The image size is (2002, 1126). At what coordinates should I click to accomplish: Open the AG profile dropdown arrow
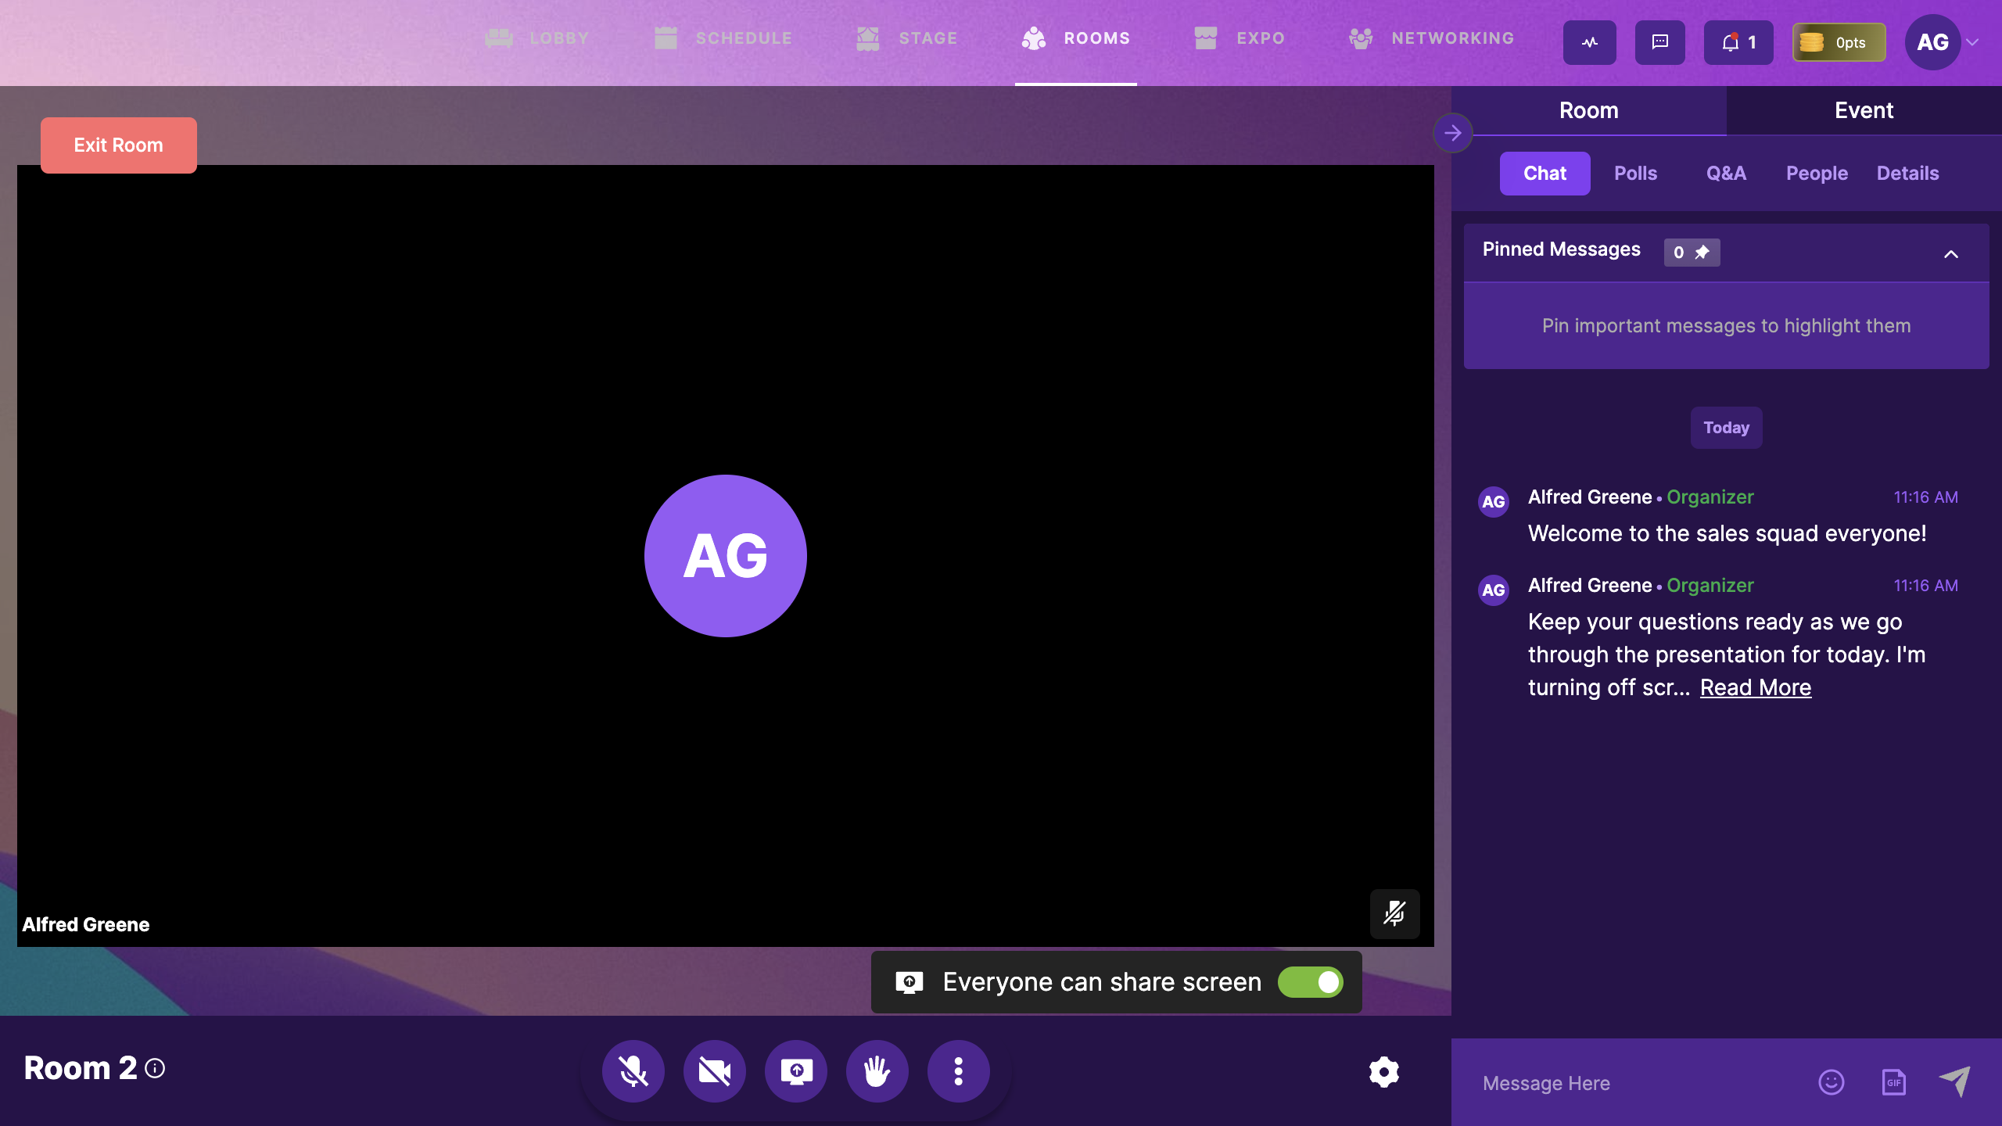1973,42
